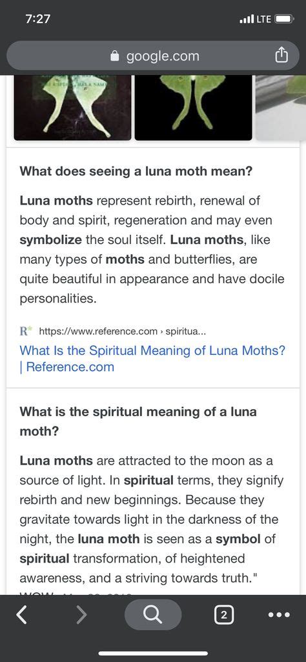Tap the https://www.reference.com URL breadcrumb
Image resolution: width=306 pixels, height=662 pixels.
click(x=123, y=332)
